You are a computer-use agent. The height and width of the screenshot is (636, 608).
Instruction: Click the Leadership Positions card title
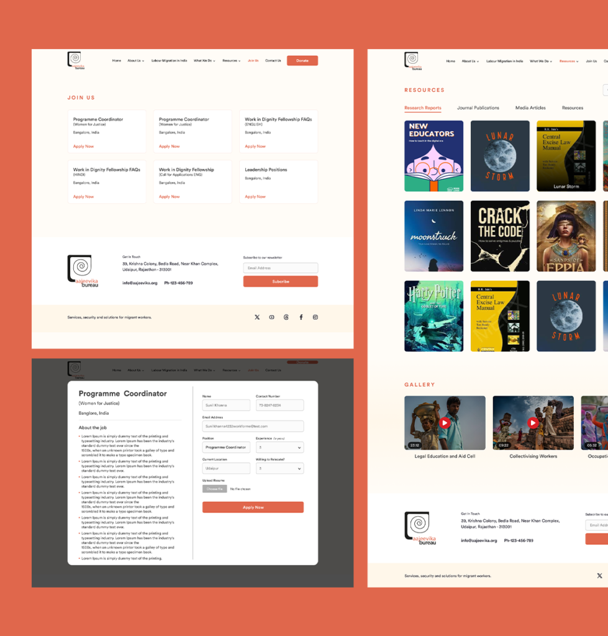266,170
